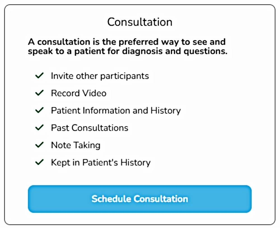The width and height of the screenshot is (280, 229).
Task: Select the Kept in Patient's History checkmark
Action: click(39, 162)
